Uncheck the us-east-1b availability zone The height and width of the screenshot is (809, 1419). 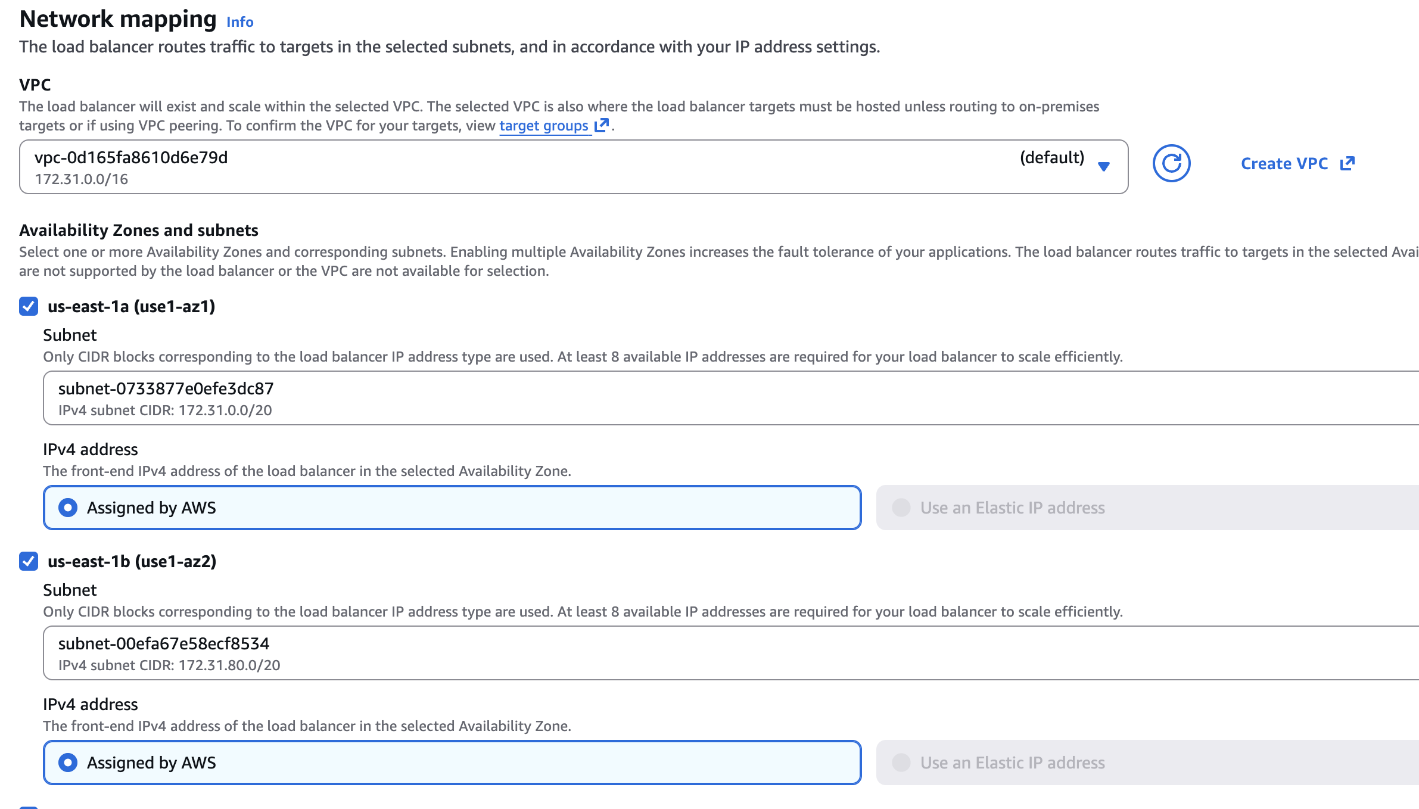click(x=29, y=561)
